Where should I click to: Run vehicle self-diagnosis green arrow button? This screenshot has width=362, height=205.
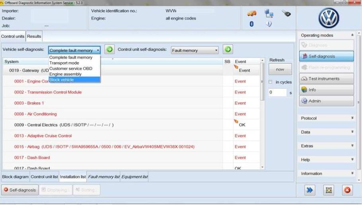point(109,49)
